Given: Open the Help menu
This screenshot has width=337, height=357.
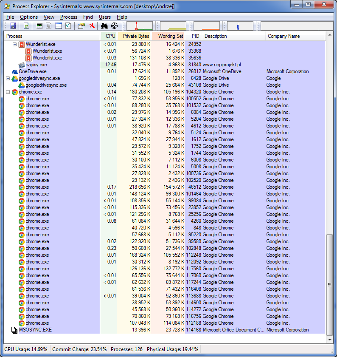Looking at the screenshot, I should coord(122,17).
